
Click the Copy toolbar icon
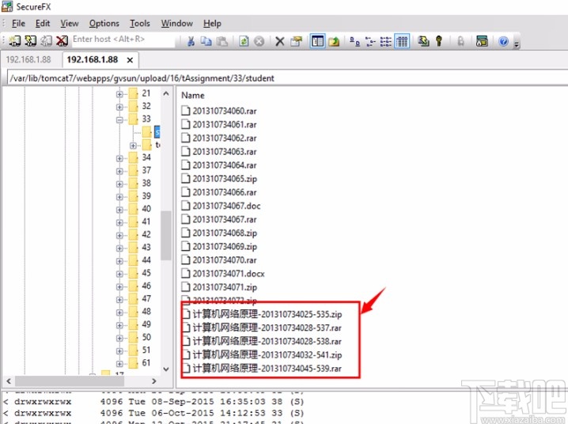click(206, 41)
